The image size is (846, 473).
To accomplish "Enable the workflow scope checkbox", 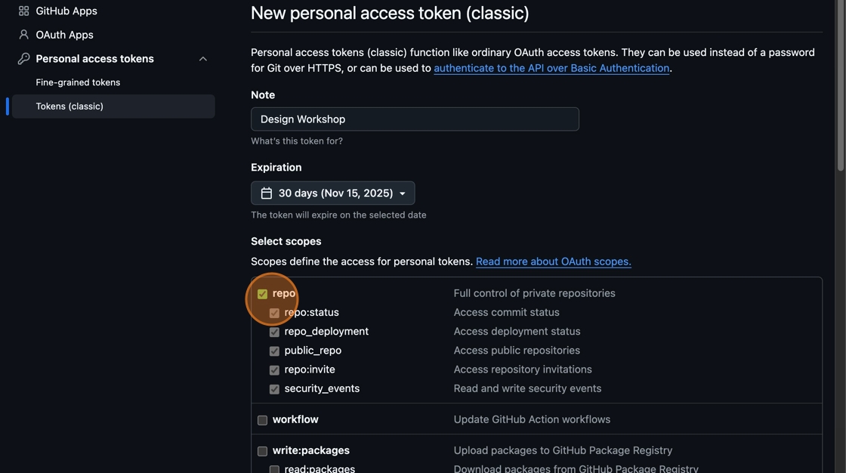I will pos(262,420).
